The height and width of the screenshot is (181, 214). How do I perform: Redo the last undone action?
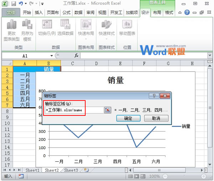click(31, 4)
